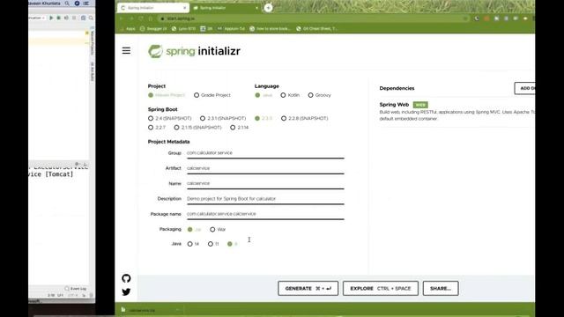The image size is (564, 317).
Task: Click the Name input field
Action: (x=265, y=183)
